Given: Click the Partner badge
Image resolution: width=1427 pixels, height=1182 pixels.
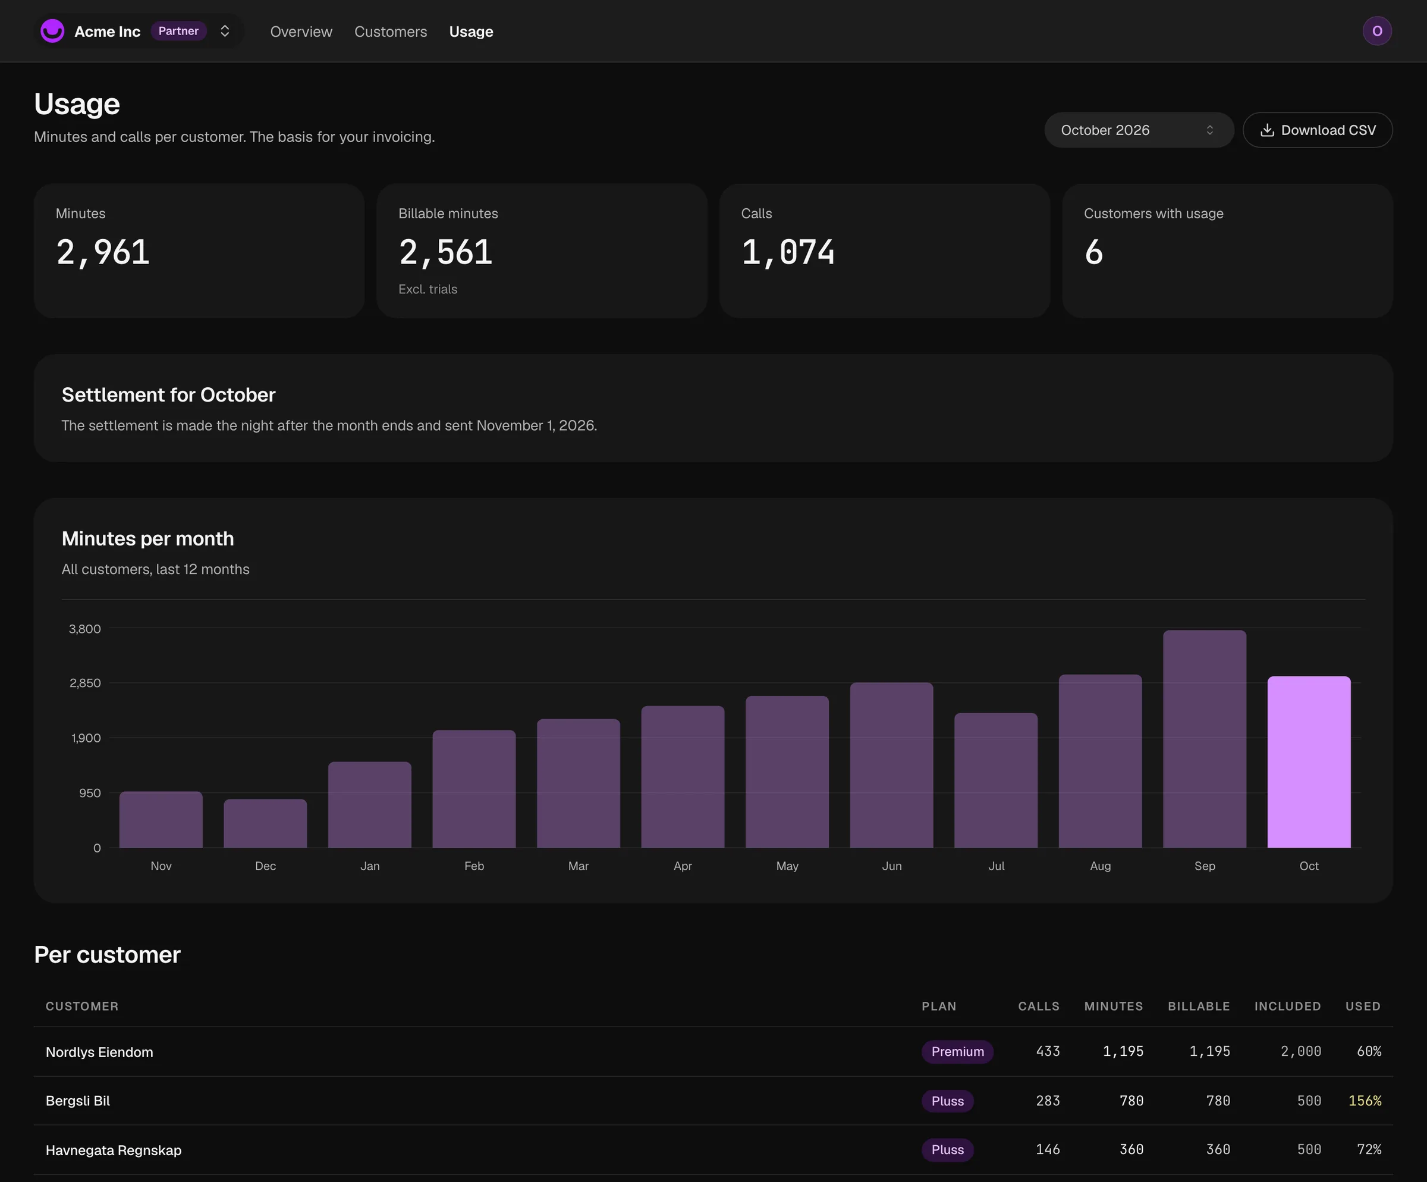Looking at the screenshot, I should (178, 30).
